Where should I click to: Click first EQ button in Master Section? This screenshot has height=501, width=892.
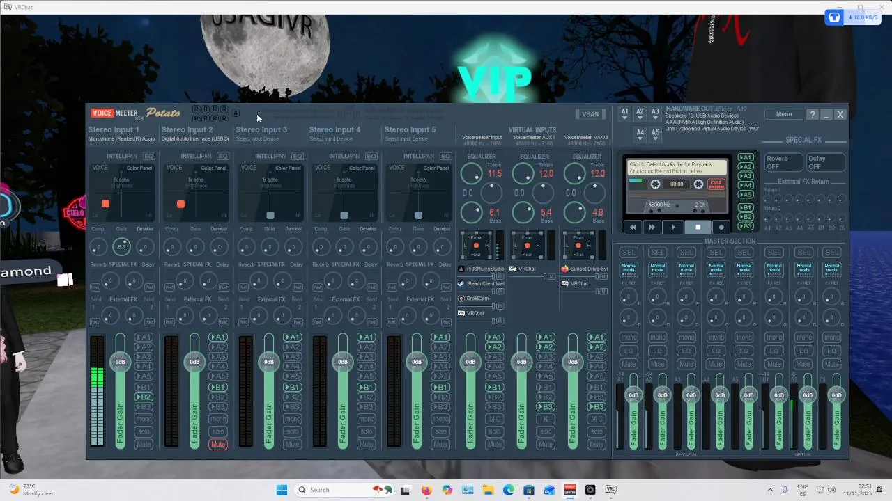629,351
